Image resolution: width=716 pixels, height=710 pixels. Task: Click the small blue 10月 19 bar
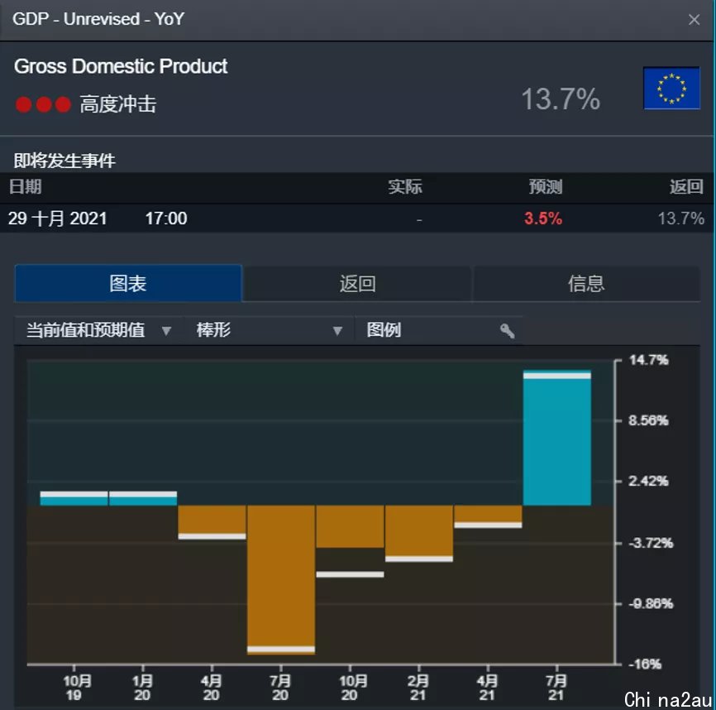coord(74,498)
